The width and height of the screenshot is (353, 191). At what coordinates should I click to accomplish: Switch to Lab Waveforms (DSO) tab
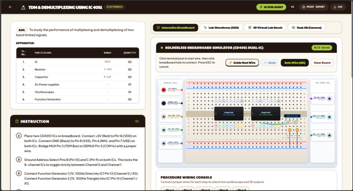pos(221,27)
